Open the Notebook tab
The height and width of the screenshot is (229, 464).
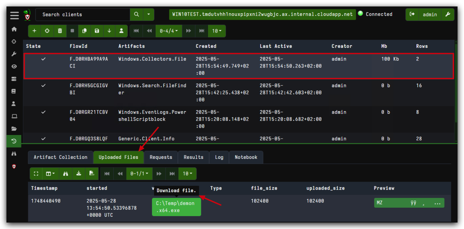246,157
